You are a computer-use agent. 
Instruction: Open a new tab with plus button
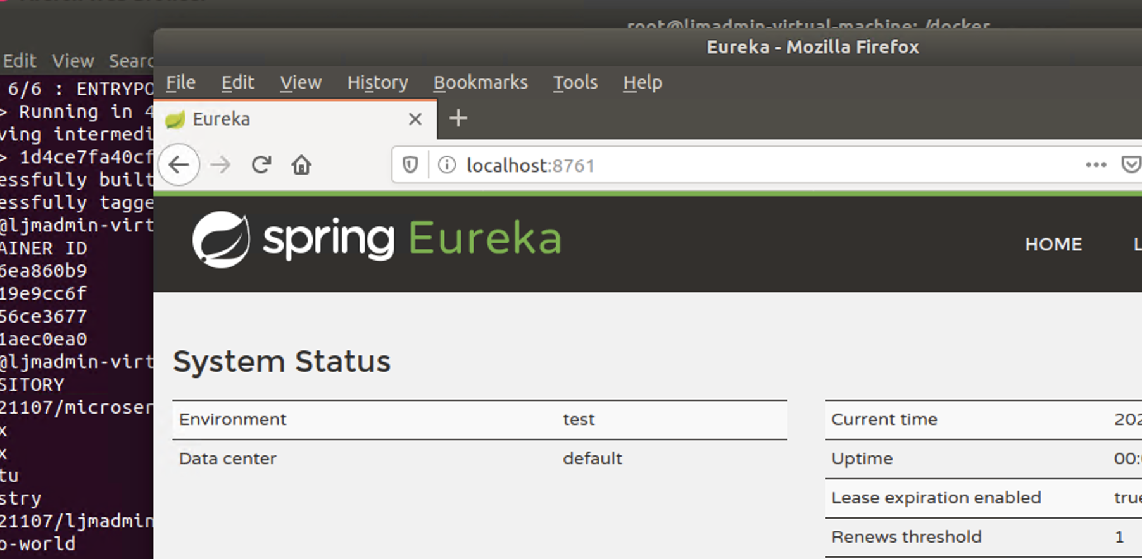click(458, 118)
